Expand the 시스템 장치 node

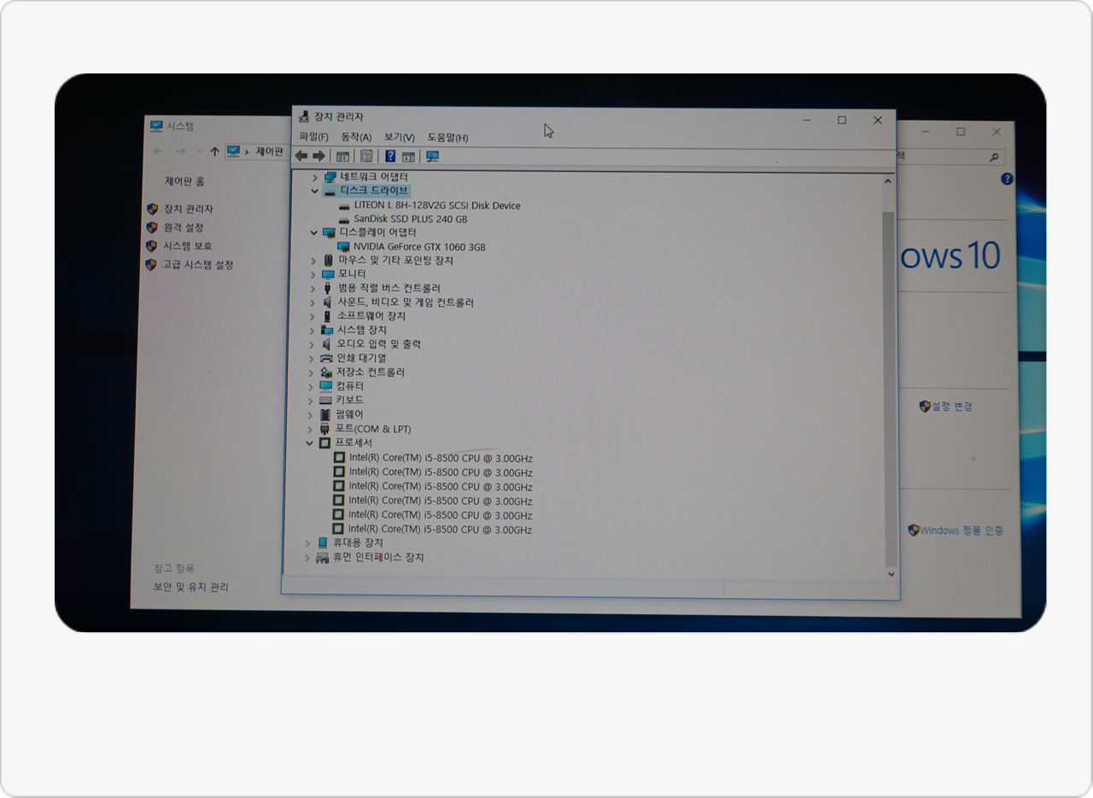tap(313, 331)
